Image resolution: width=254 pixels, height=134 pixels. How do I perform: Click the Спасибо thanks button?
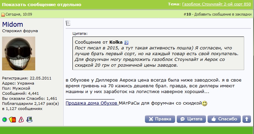224,119
